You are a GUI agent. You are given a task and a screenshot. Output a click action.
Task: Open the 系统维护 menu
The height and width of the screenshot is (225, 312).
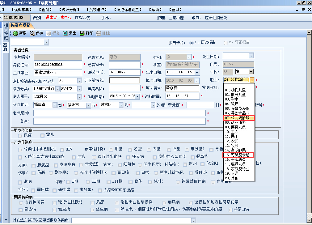click(96, 10)
